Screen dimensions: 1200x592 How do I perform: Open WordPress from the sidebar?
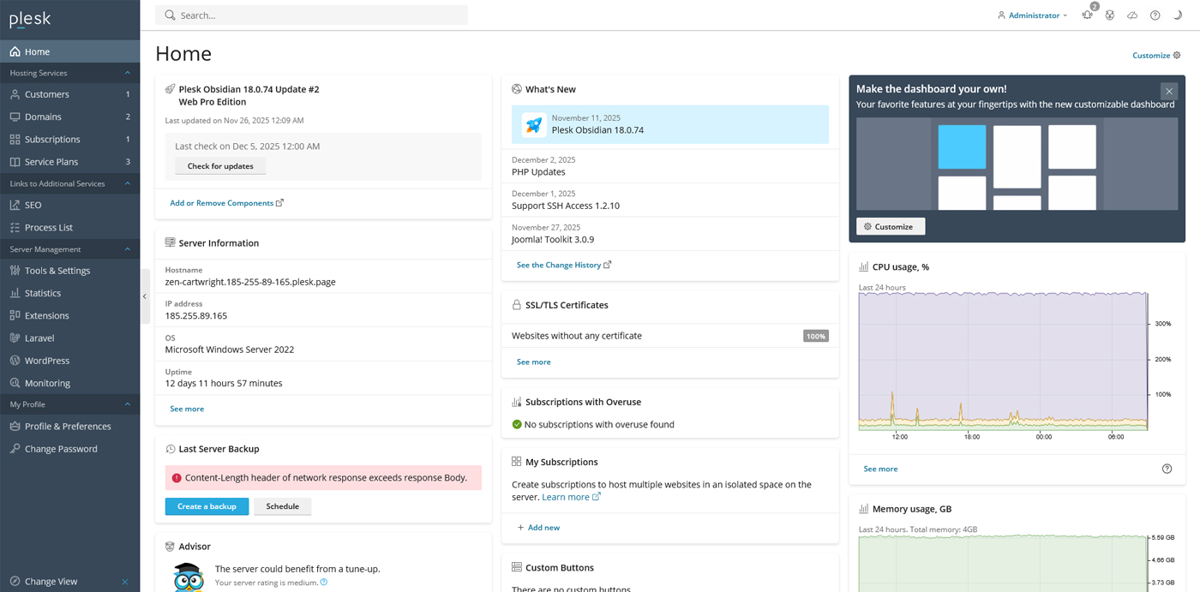click(47, 361)
